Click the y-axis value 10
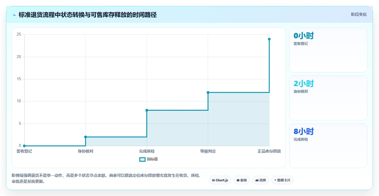The image size is (379, 196). (x=19, y=101)
